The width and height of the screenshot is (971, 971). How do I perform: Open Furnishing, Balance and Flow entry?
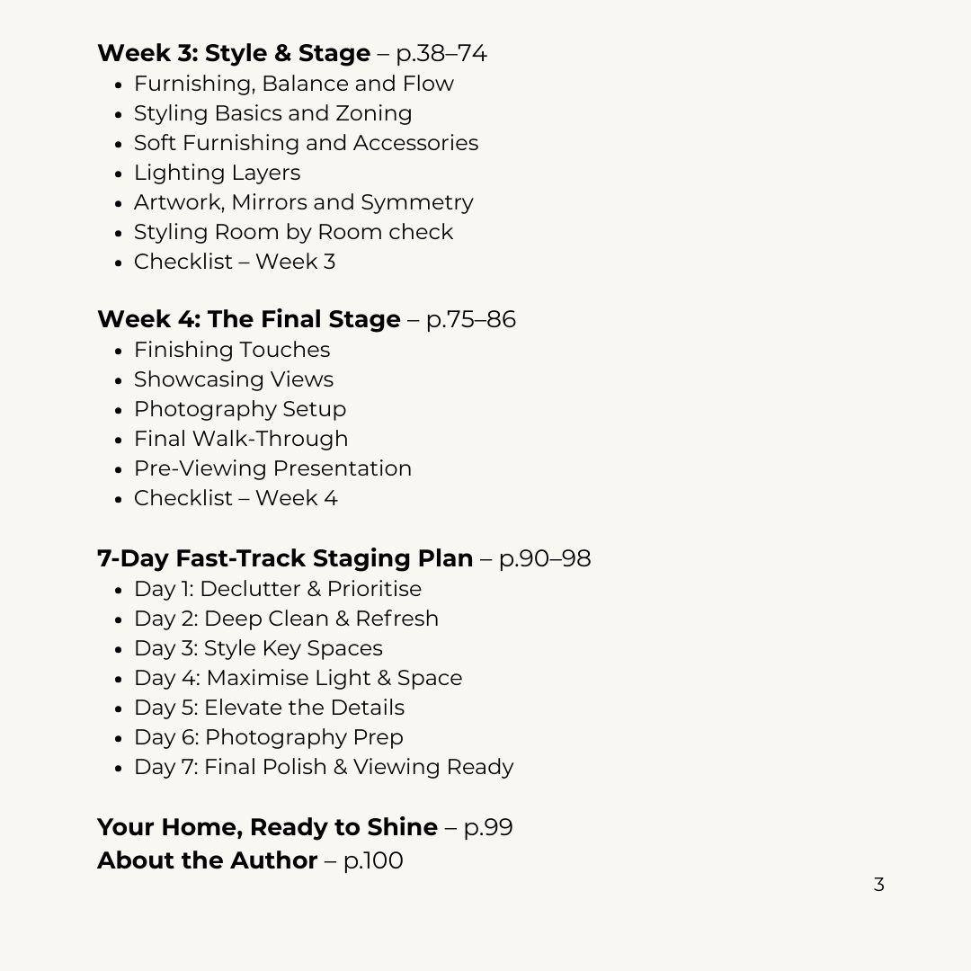[293, 84]
